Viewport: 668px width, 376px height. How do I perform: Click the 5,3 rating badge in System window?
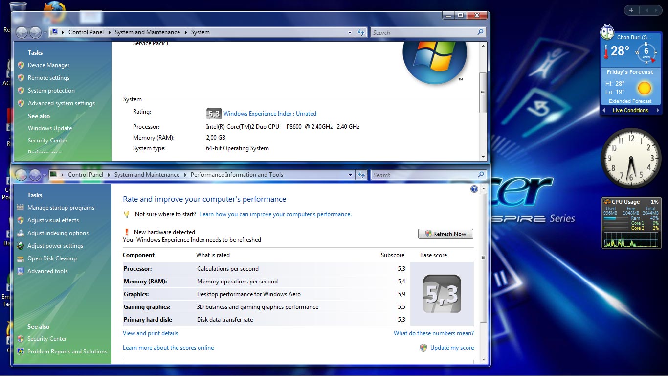[x=213, y=114]
